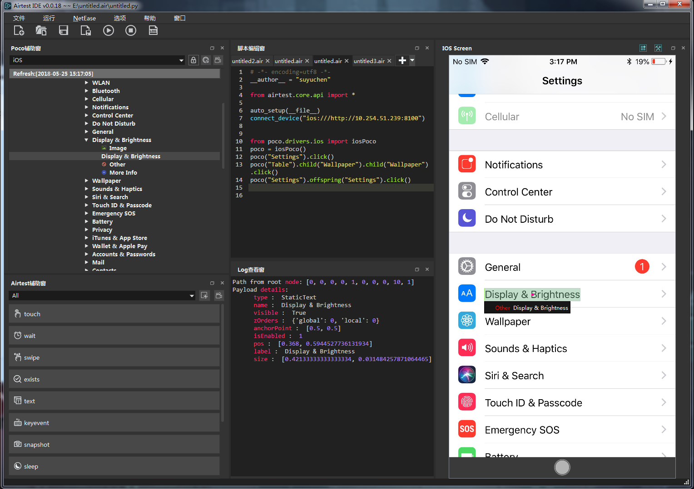Open the iOS platform dropdown in Poco panel
This screenshot has width=694, height=489.
[x=181, y=60]
